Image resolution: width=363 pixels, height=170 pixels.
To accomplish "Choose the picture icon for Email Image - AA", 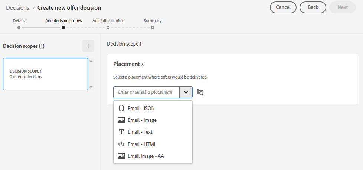I will tap(121, 156).
